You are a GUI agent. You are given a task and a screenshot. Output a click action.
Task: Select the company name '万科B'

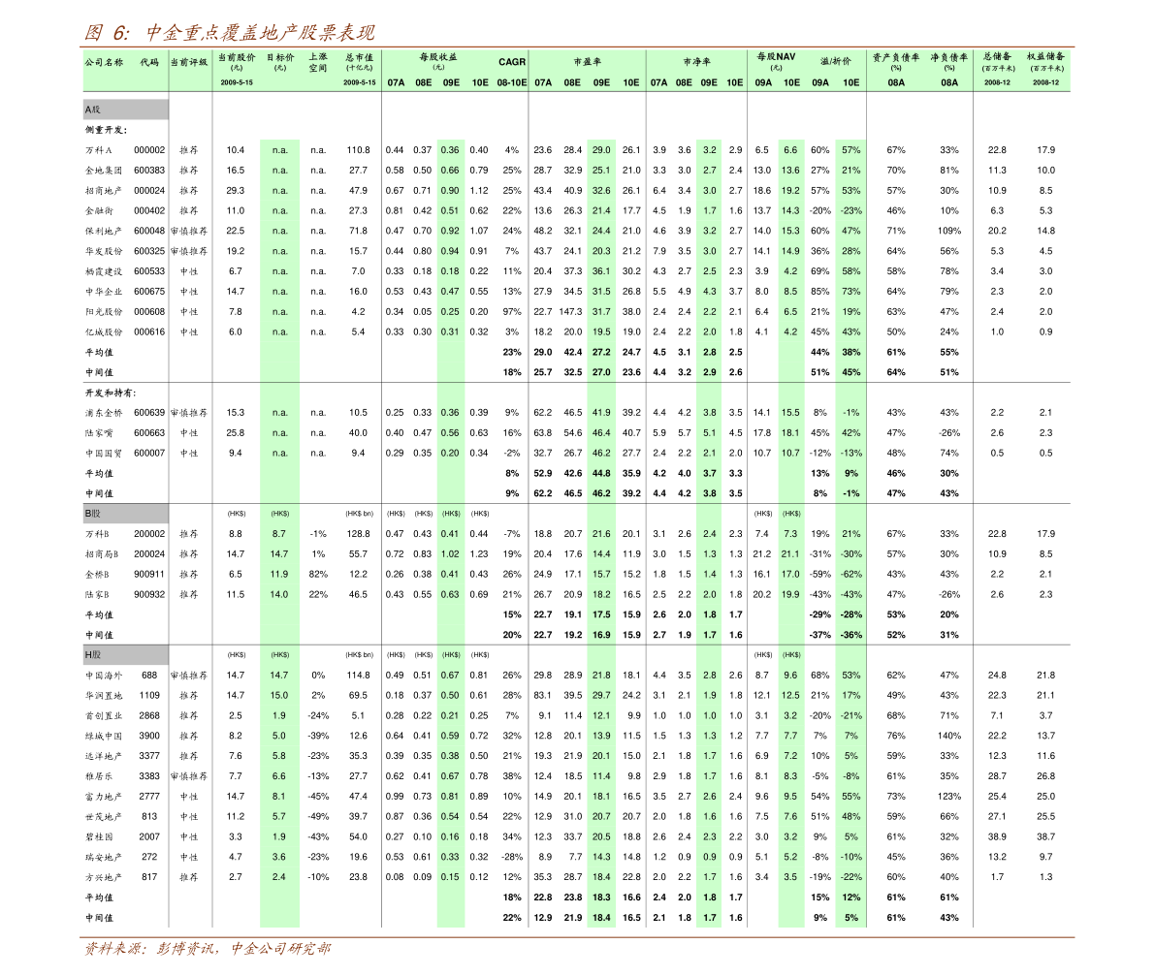97,534
